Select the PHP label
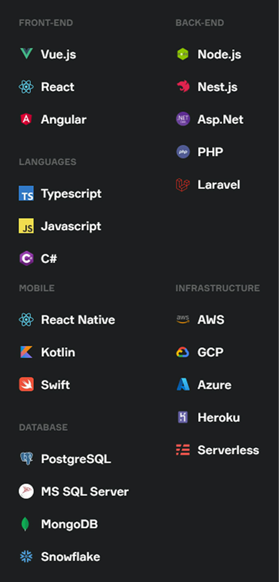This screenshot has height=582, width=279. (x=210, y=152)
